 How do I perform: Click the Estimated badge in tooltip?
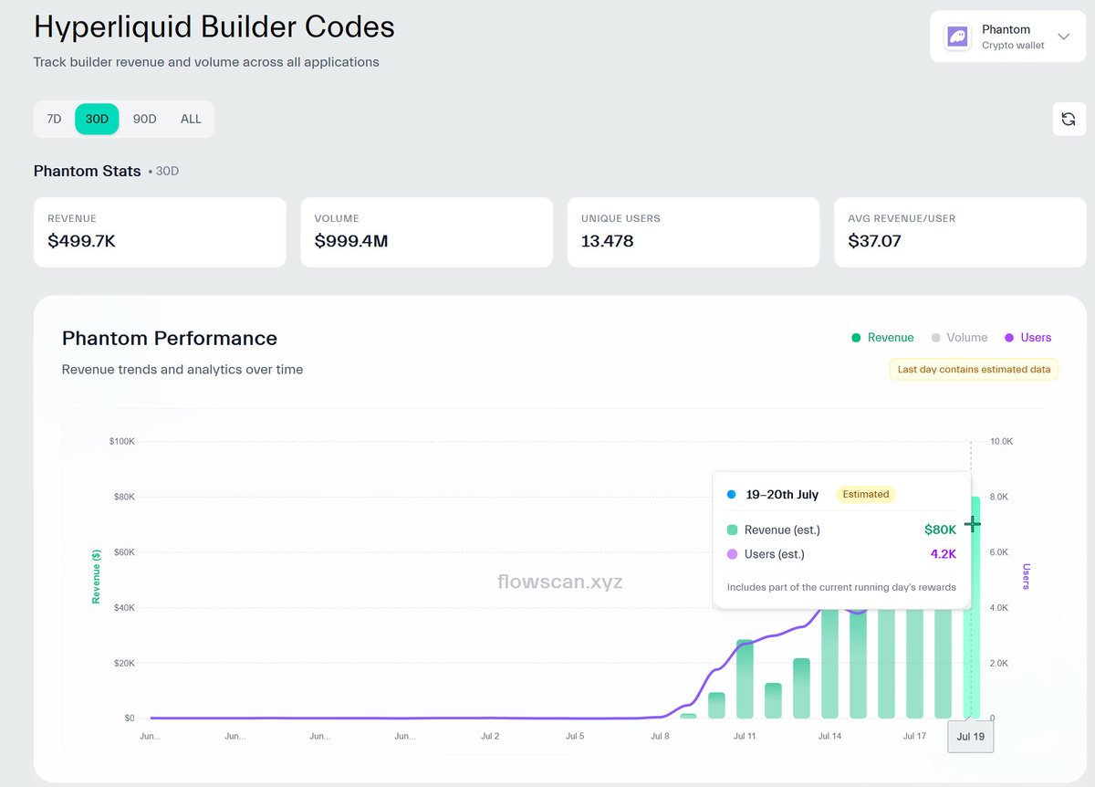click(x=866, y=494)
